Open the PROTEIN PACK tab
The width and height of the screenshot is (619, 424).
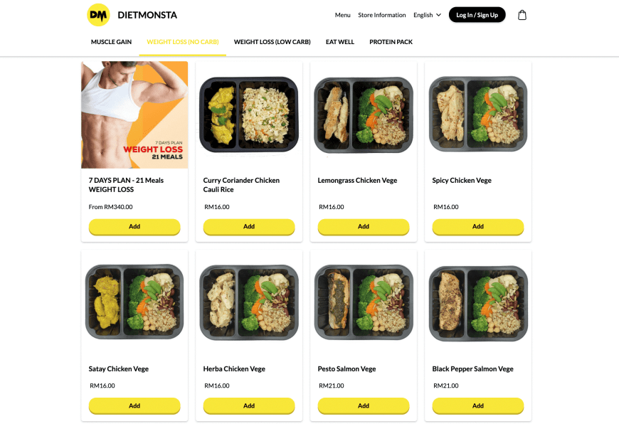coord(391,42)
